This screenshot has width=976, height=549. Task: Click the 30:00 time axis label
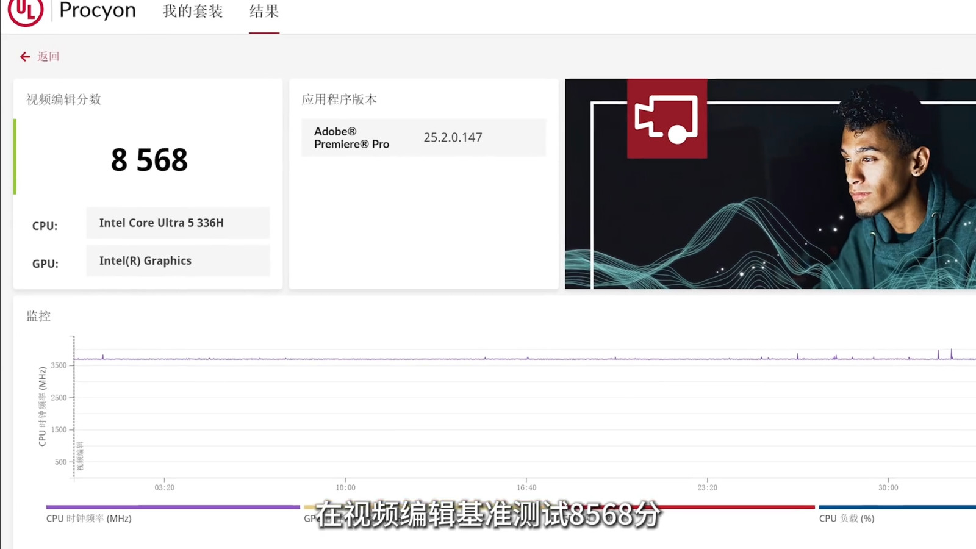(888, 487)
